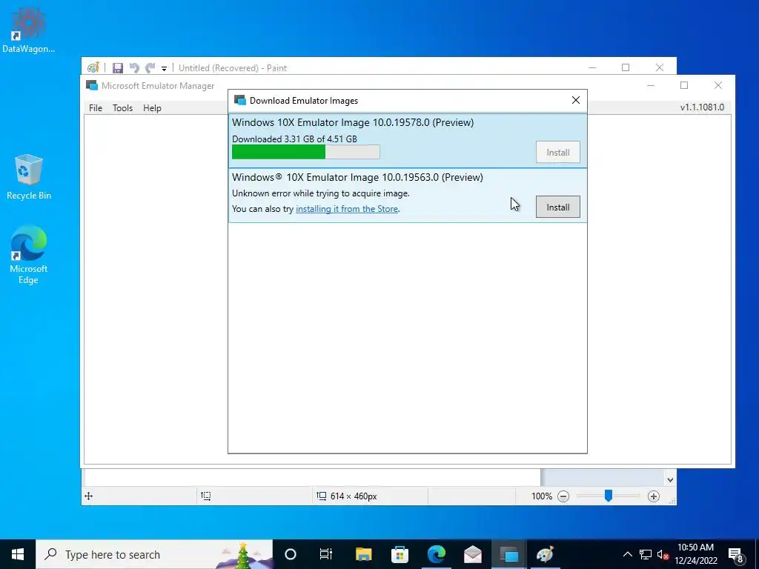Click the Save icon in Paint's title bar
This screenshot has height=569, width=759.
118,67
